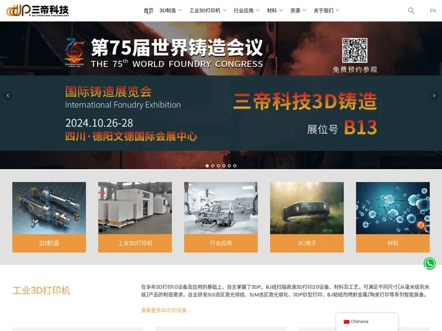Expand the 关于我们 dropdown chevron
442x331 pixels.
(338, 10)
